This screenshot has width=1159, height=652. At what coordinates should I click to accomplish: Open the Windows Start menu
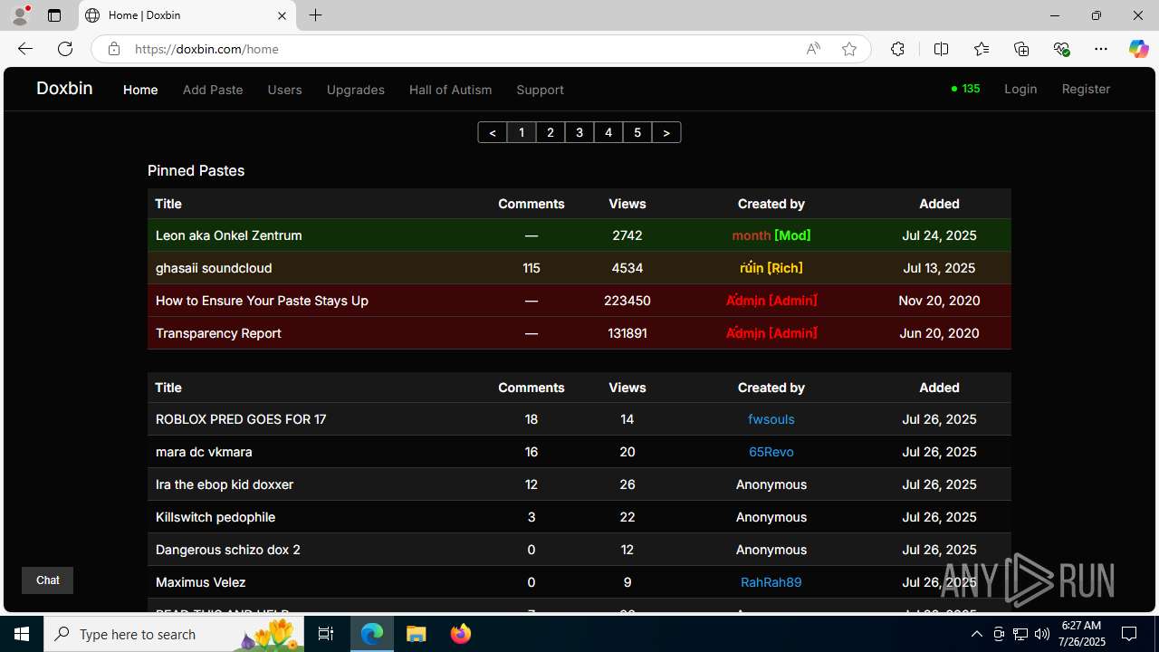pyautogui.click(x=22, y=634)
